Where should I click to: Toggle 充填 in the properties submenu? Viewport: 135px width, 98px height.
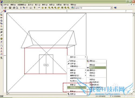coord(96,73)
